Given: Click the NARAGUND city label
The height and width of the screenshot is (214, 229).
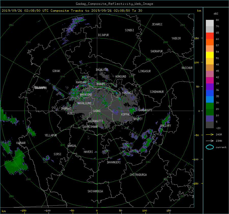Looking at the screenshot, I should (86, 95).
